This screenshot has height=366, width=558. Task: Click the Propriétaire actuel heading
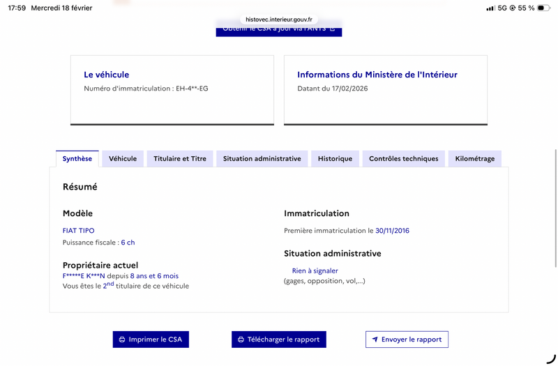tap(100, 266)
